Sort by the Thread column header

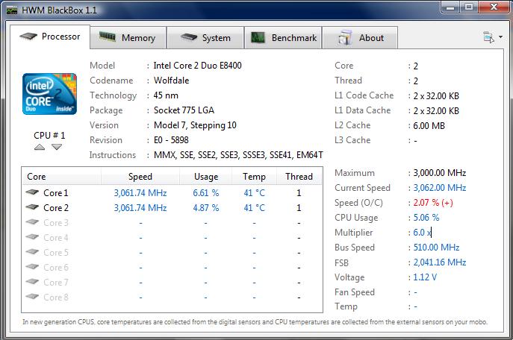299,177
